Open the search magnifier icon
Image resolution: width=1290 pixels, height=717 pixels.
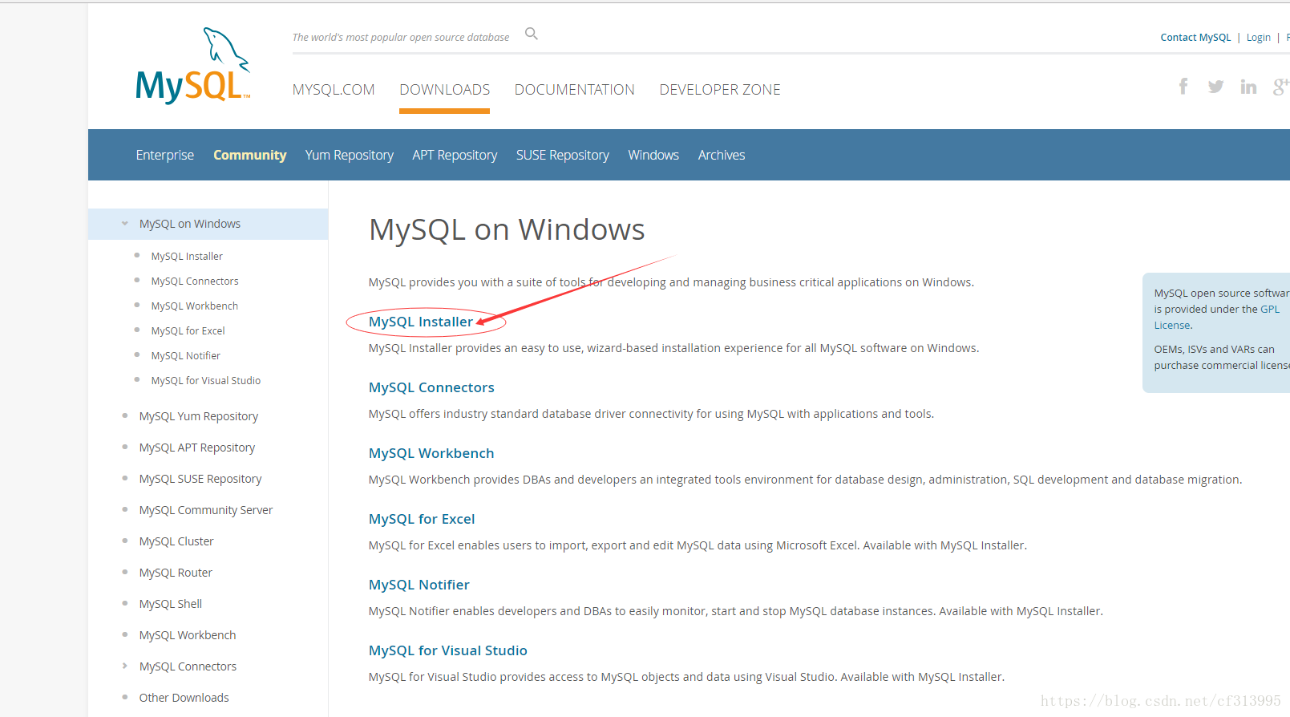tap(531, 34)
